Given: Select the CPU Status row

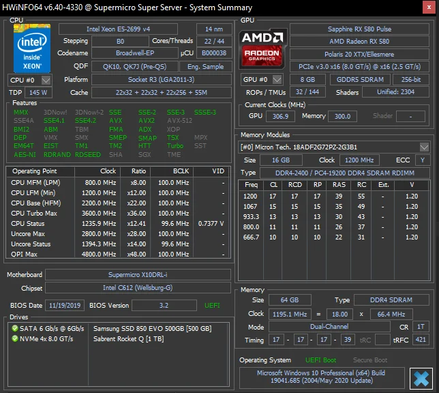Looking at the screenshot, I should [117, 224].
